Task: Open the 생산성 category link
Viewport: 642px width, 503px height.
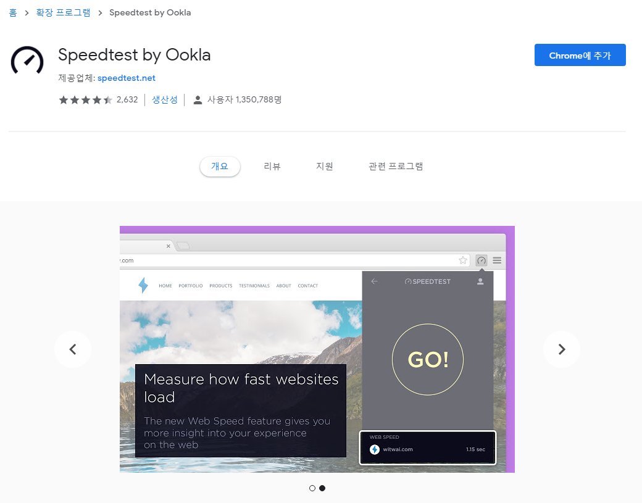Action: coord(165,100)
